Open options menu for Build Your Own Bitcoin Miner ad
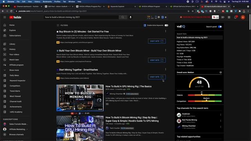 [x=166, y=50]
